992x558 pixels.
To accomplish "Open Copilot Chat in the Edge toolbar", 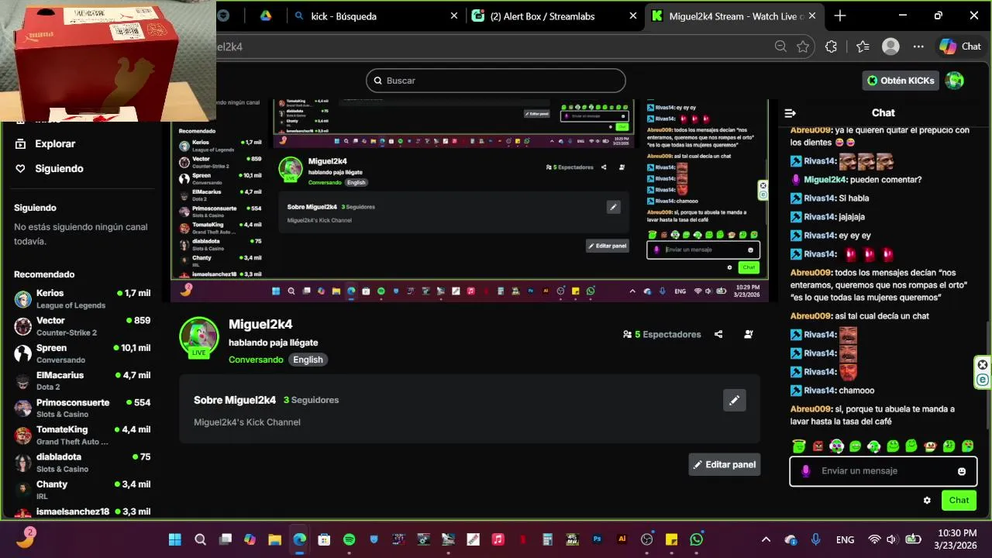I will [960, 46].
